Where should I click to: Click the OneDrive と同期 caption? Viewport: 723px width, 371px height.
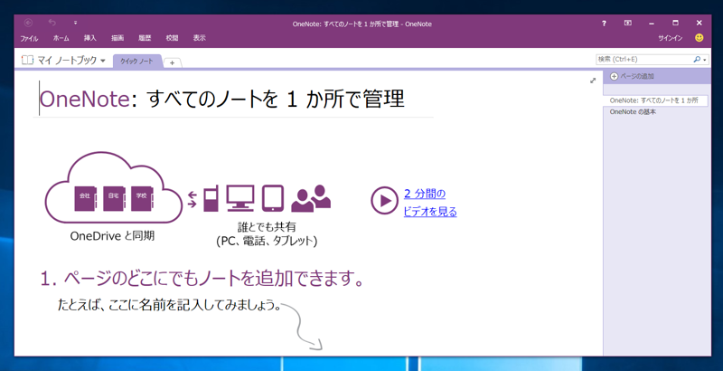click(x=112, y=236)
